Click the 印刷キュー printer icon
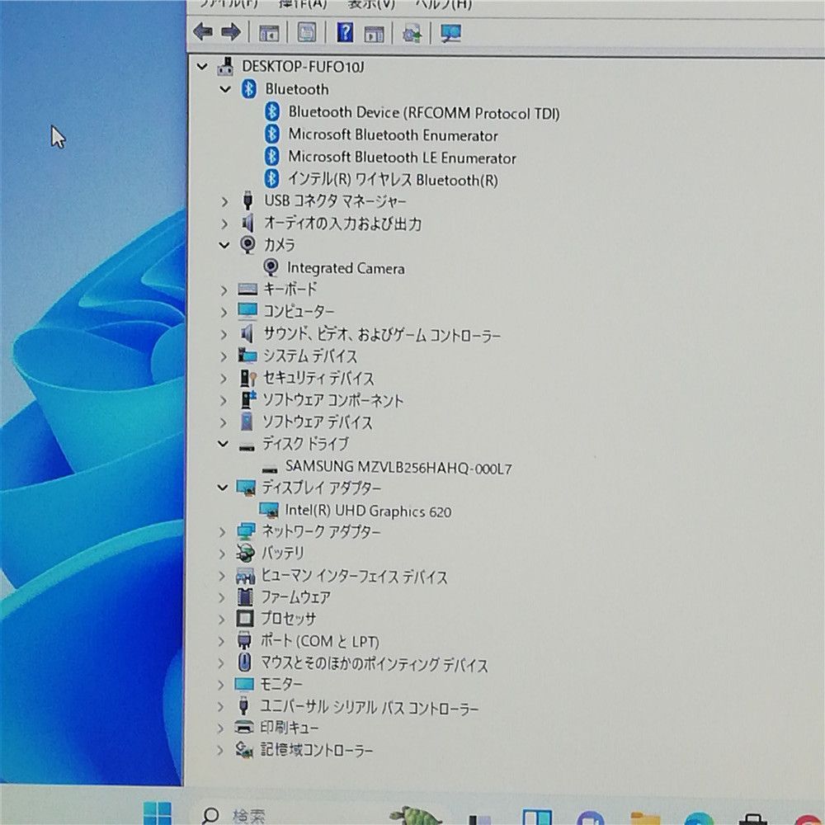The image size is (825, 825). point(244,728)
